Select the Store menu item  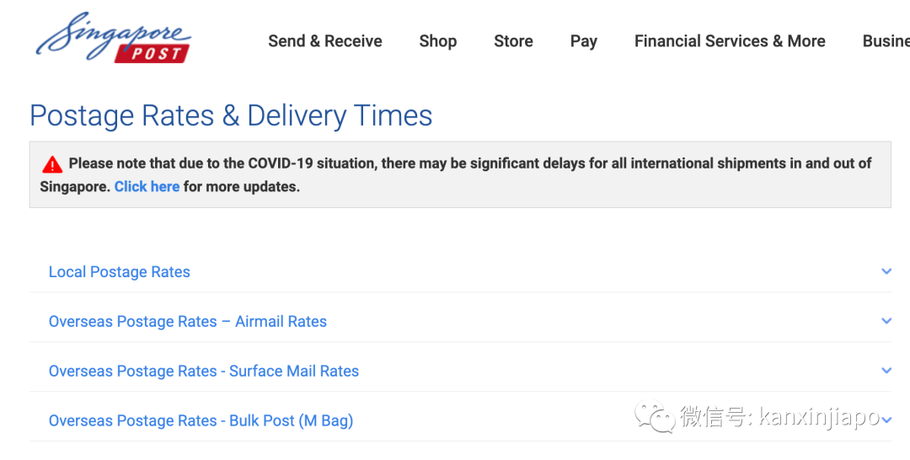point(513,41)
